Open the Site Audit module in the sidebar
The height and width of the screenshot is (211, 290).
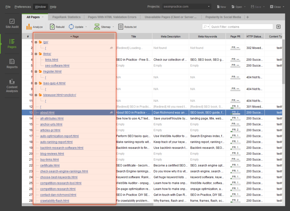[x=12, y=24]
